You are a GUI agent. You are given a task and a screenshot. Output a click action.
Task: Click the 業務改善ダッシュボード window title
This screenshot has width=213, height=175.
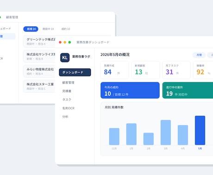pyautogui.click(x=93, y=42)
